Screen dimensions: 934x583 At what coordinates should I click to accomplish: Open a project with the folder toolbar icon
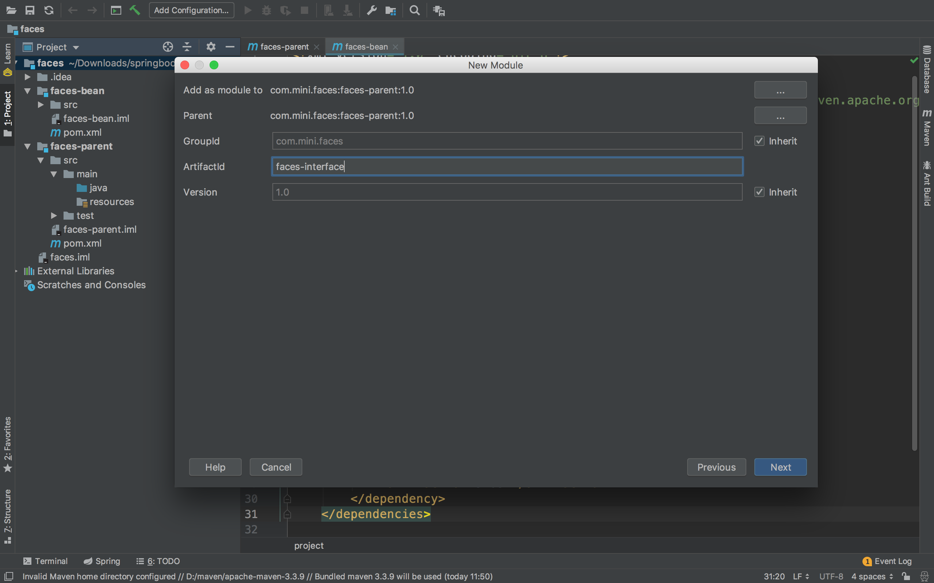coord(11,11)
